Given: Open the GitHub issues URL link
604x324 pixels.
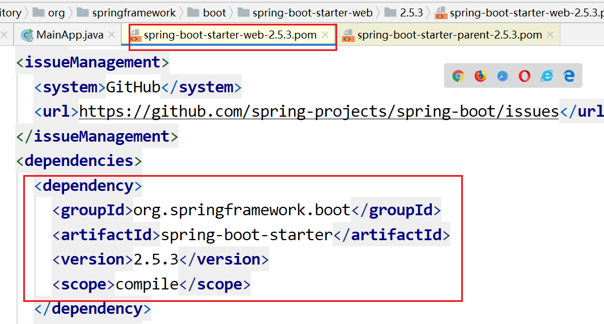Looking at the screenshot, I should click(318, 112).
